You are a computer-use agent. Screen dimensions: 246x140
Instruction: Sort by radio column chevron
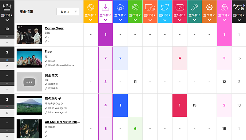tap(135, 20)
